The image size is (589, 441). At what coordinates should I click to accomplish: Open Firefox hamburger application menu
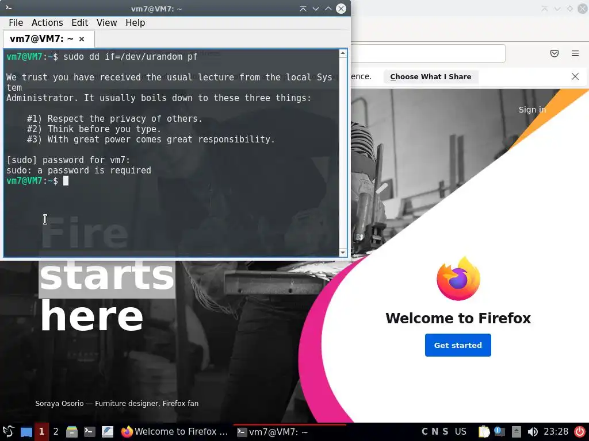pos(575,53)
